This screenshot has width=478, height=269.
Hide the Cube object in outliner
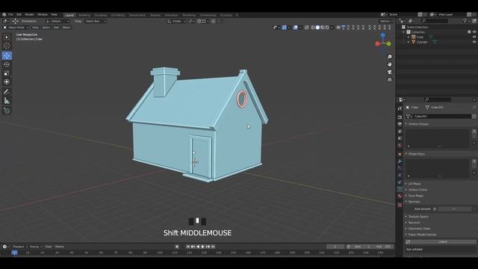(474, 37)
